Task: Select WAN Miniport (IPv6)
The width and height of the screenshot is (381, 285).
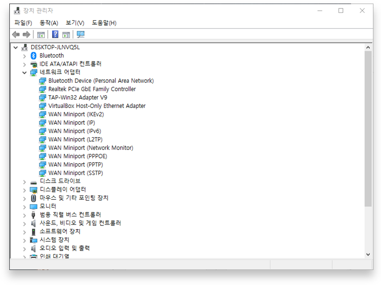Action: pos(74,131)
